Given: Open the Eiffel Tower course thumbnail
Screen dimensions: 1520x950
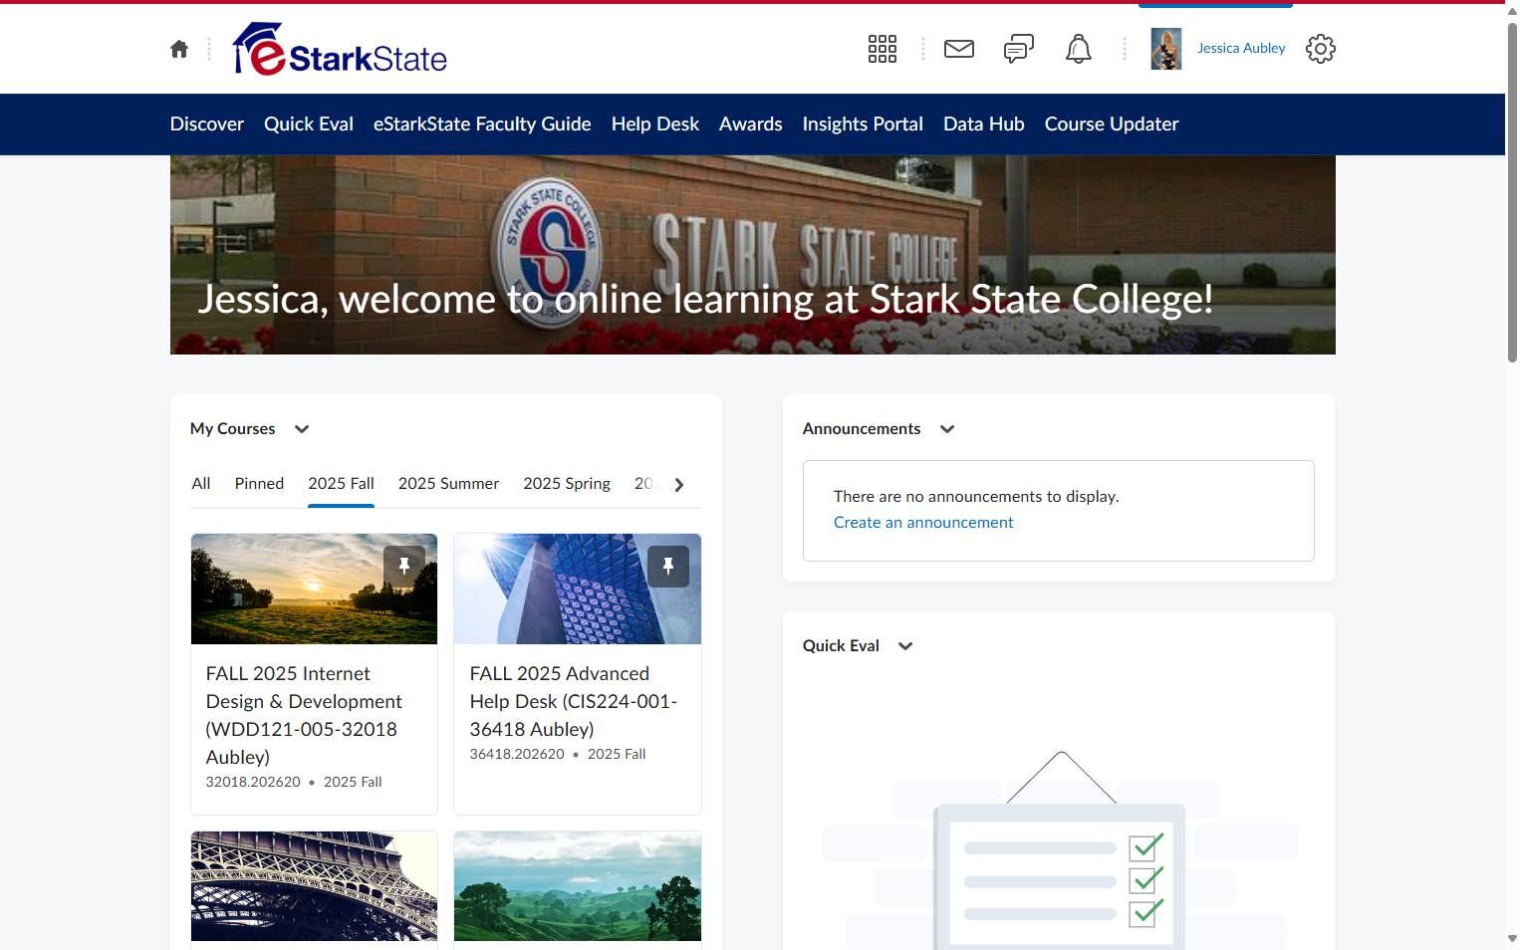Looking at the screenshot, I should [x=314, y=886].
